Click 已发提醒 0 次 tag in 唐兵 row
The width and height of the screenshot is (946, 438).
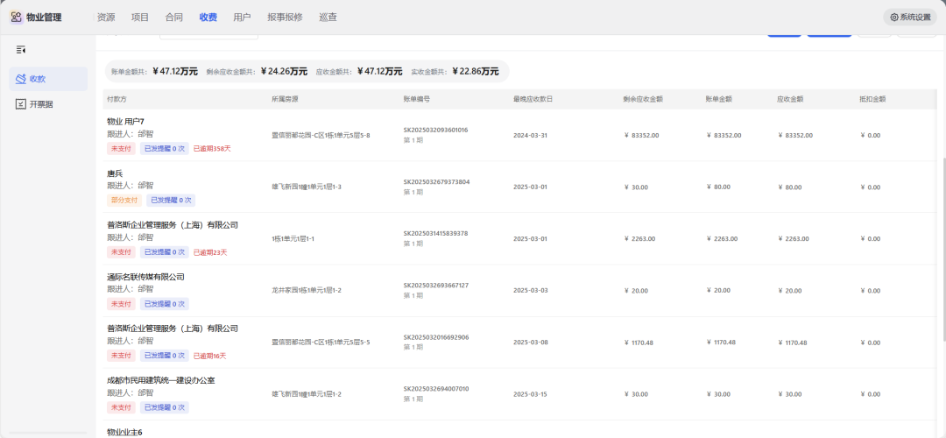[x=171, y=201]
